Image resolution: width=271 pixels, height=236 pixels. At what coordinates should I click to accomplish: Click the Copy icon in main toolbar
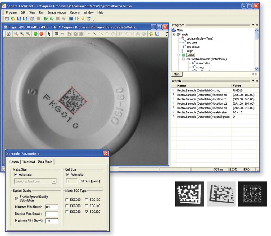(x=32, y=19)
